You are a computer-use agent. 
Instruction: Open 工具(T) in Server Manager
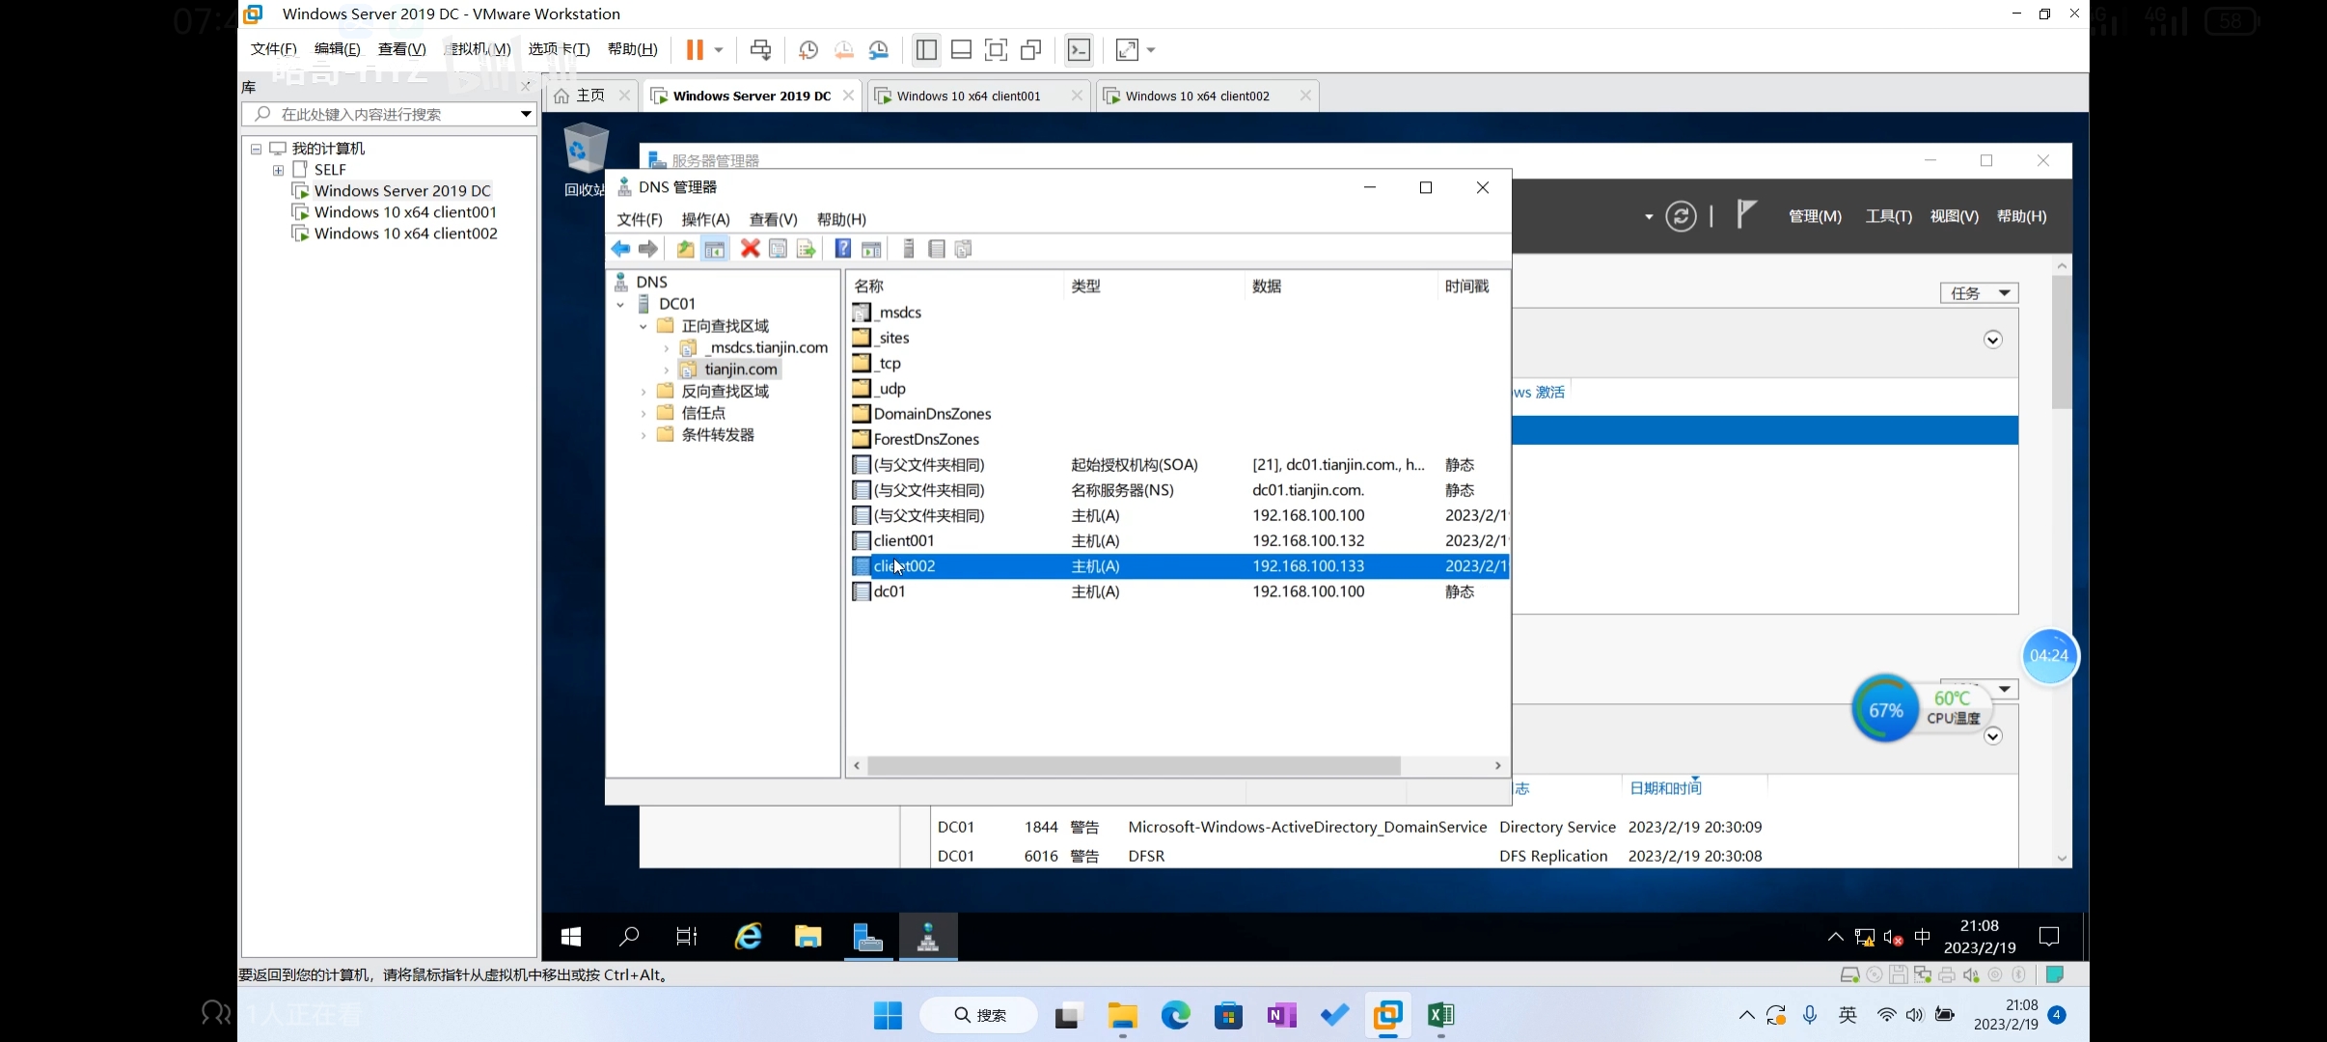pyautogui.click(x=1888, y=216)
